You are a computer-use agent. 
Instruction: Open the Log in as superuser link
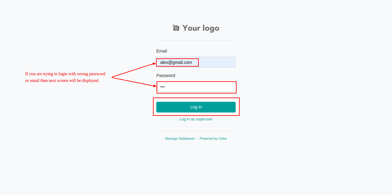(196, 119)
